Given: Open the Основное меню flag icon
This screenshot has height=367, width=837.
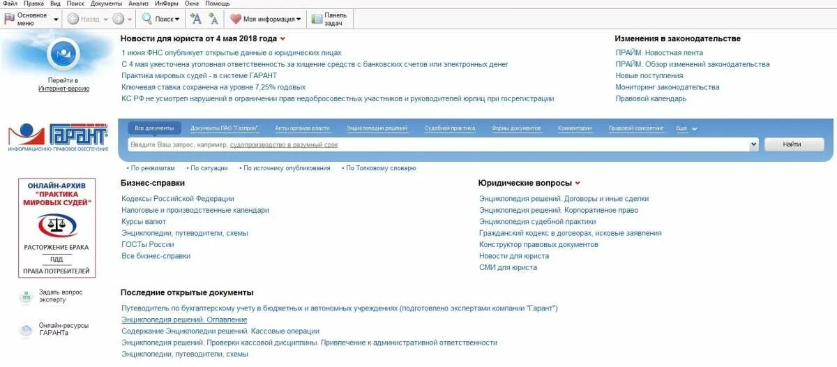Looking at the screenshot, I should click(9, 19).
